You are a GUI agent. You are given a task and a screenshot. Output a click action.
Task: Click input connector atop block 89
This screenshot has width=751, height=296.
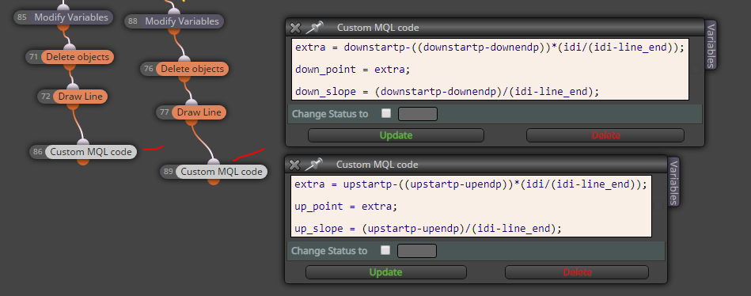pos(214,161)
